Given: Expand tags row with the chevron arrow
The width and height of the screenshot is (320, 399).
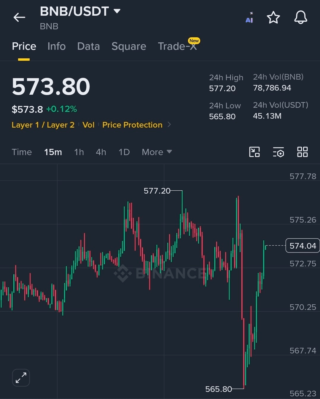Looking at the screenshot, I should pyautogui.click(x=169, y=125).
